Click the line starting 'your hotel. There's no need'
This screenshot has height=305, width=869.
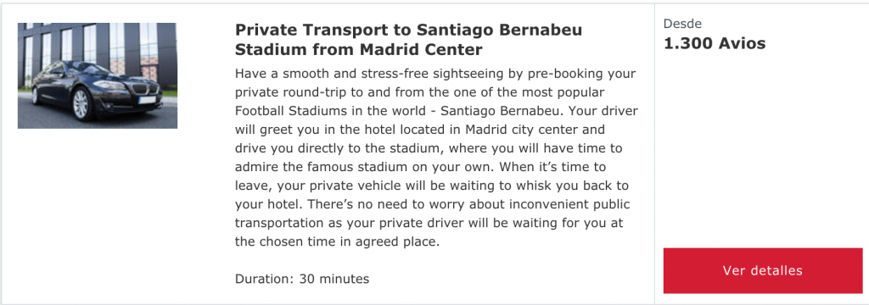(432, 204)
